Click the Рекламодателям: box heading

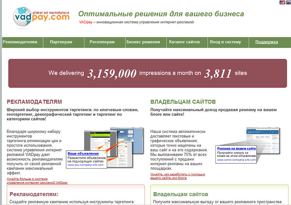pyautogui.click(x=34, y=194)
